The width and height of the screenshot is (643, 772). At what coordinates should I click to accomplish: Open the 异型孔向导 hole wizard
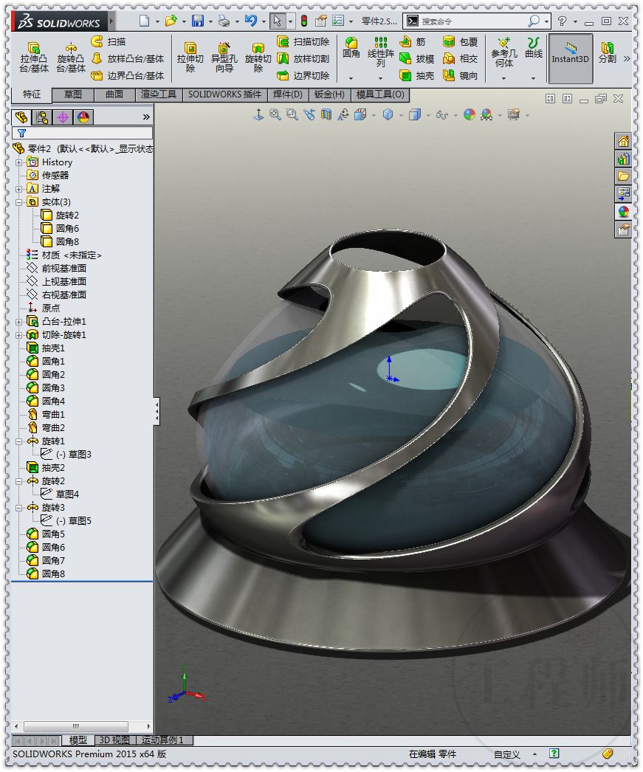click(224, 58)
